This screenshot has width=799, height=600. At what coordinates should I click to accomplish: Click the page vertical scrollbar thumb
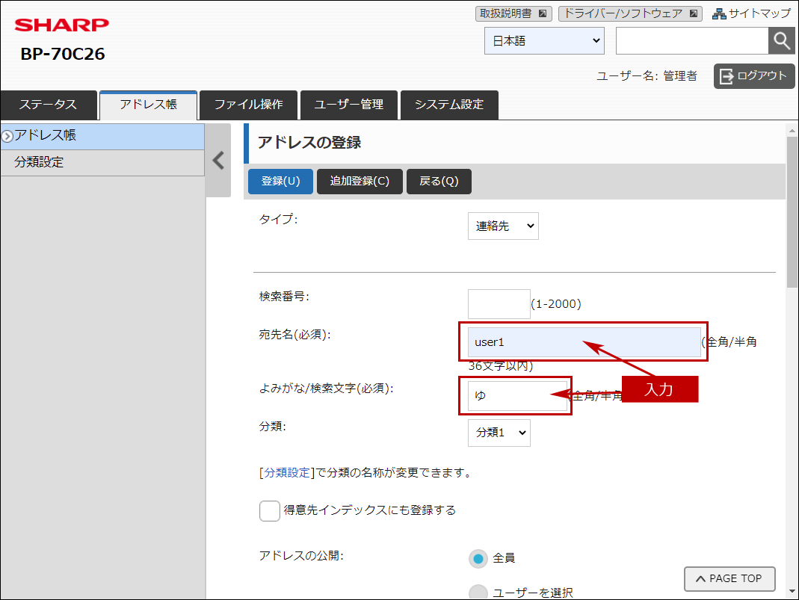792,213
